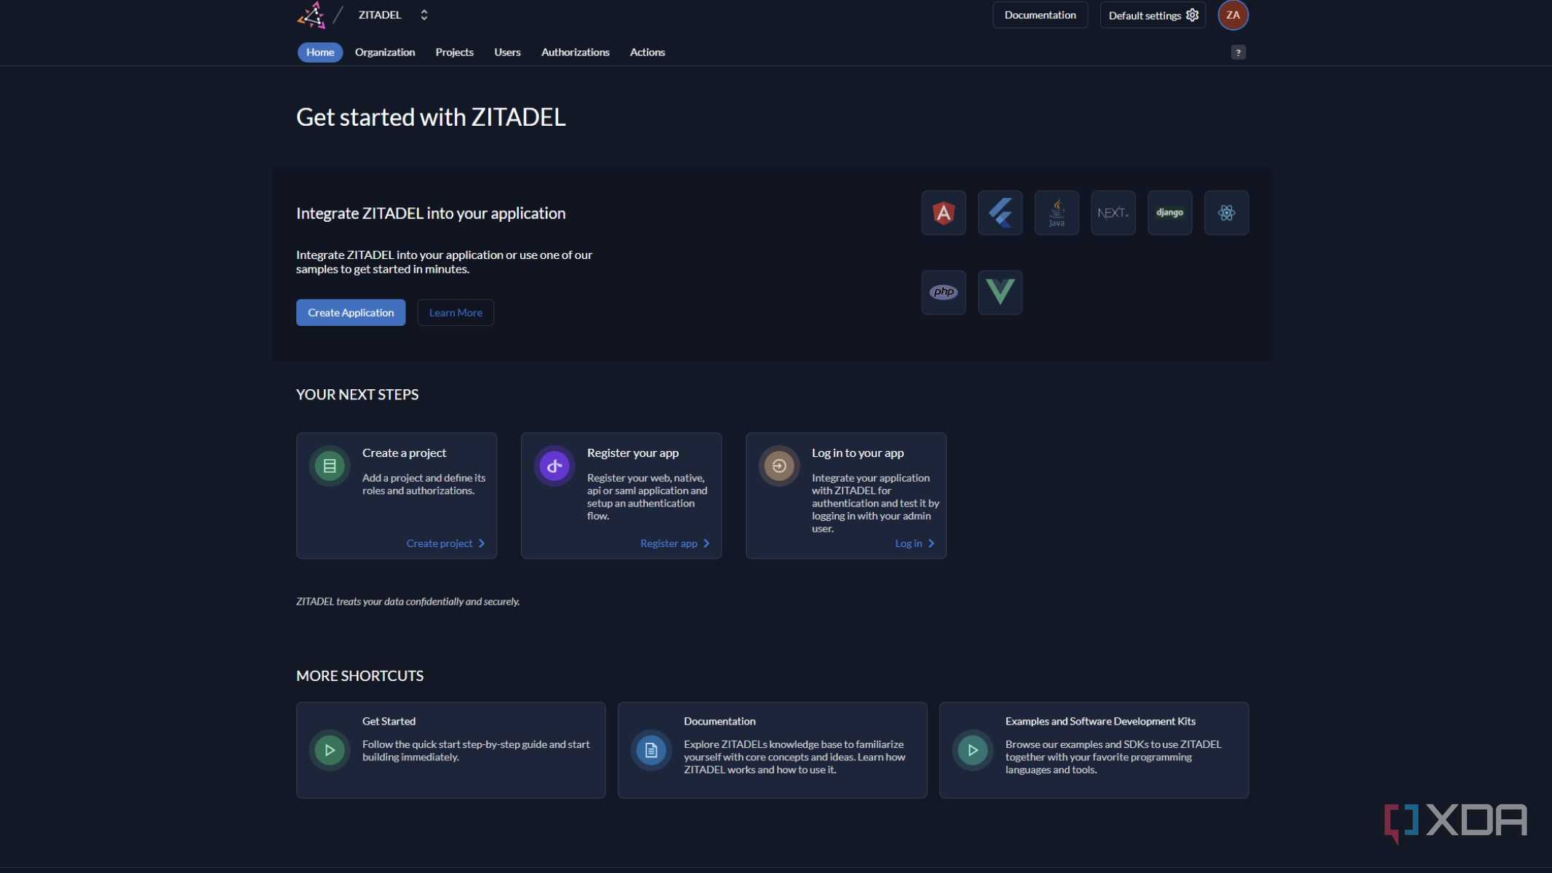The height and width of the screenshot is (873, 1552).
Task: Click the Learn More button
Action: point(455,312)
